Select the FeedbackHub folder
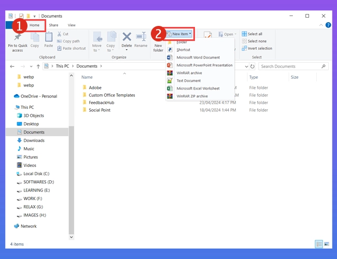The image size is (337, 259). pos(101,103)
